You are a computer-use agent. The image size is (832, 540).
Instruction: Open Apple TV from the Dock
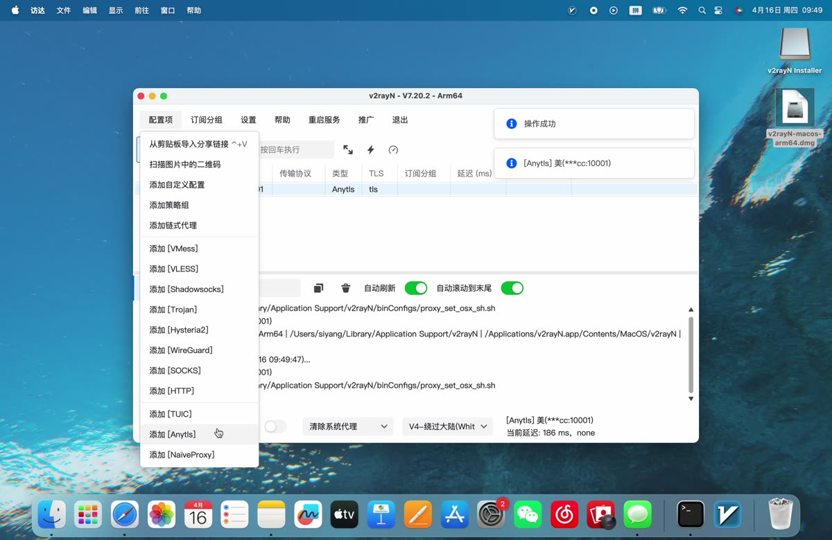(345, 514)
